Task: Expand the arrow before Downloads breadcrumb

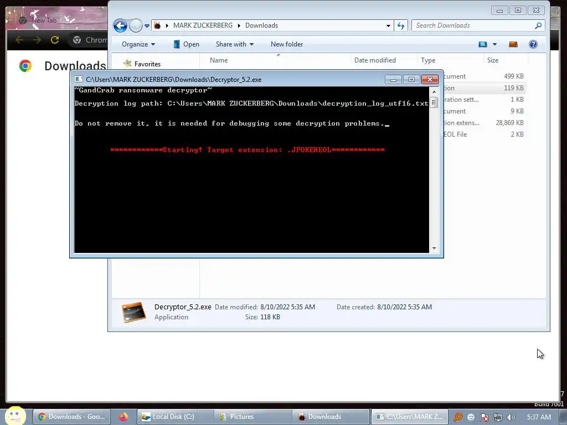Action: (x=239, y=25)
